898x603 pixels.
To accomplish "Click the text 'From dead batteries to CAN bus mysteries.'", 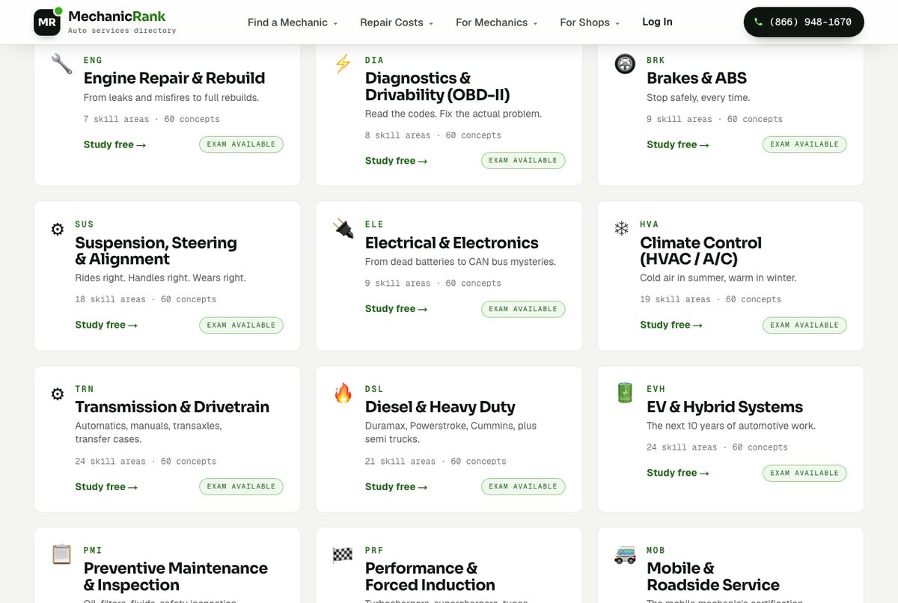I will point(460,262).
